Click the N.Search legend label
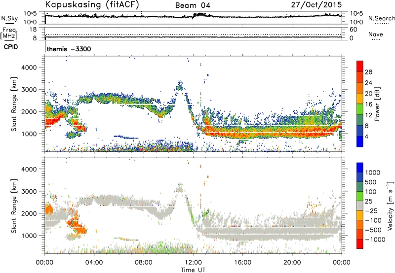The height and width of the screenshot is (273, 395). click(x=381, y=18)
